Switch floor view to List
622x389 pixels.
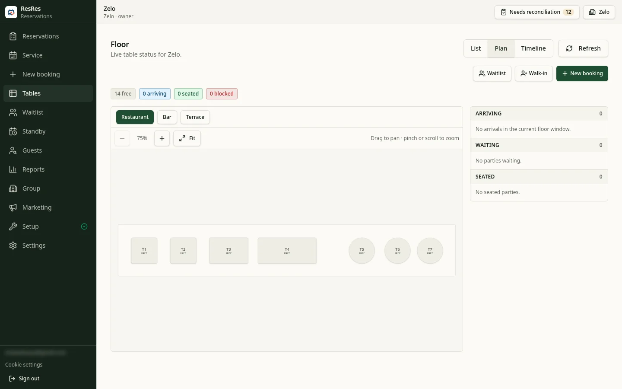coord(476,48)
